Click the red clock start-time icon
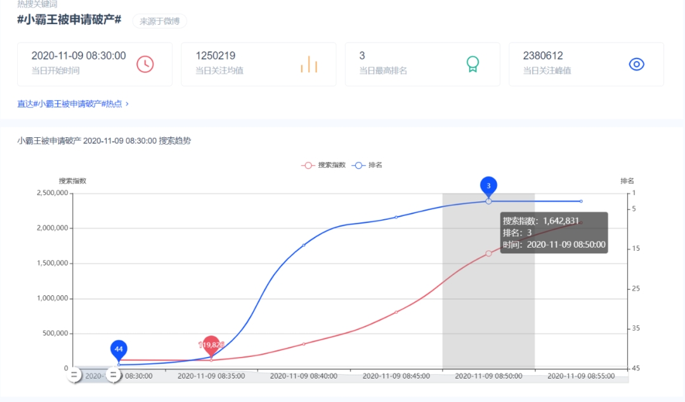This screenshot has width=685, height=402. tap(145, 64)
